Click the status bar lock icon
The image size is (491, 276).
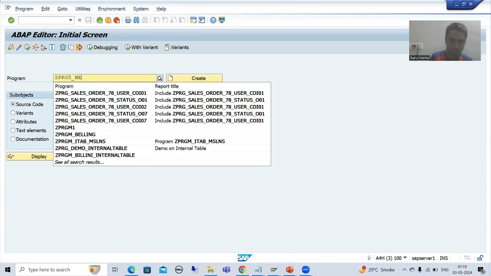click(x=480, y=258)
